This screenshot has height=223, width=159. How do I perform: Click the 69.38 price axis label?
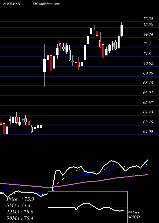pos(148,73)
